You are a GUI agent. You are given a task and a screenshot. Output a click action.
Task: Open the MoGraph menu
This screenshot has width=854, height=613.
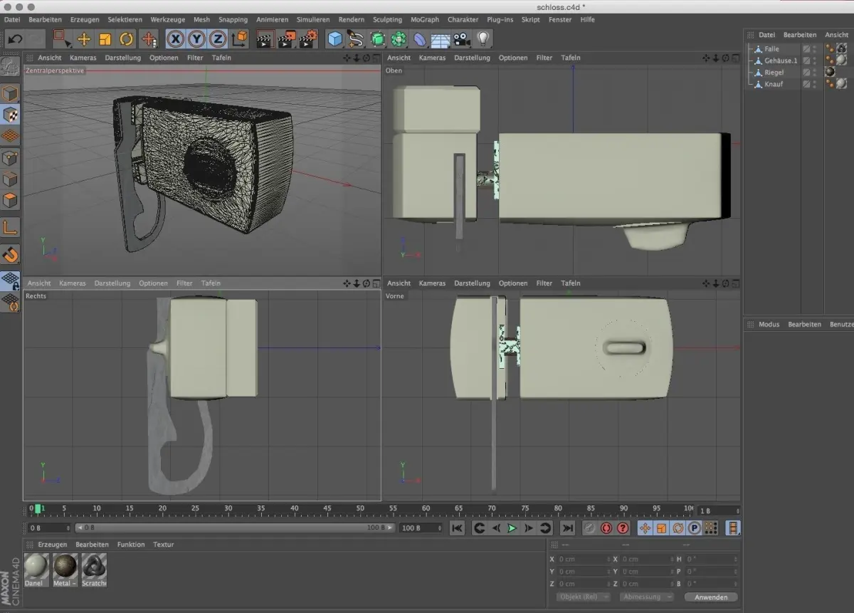pyautogui.click(x=424, y=19)
